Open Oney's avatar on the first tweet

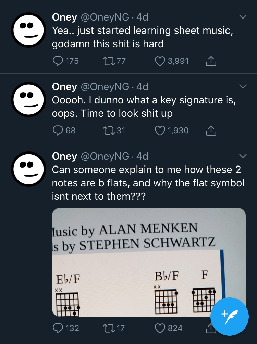[x=28, y=30]
